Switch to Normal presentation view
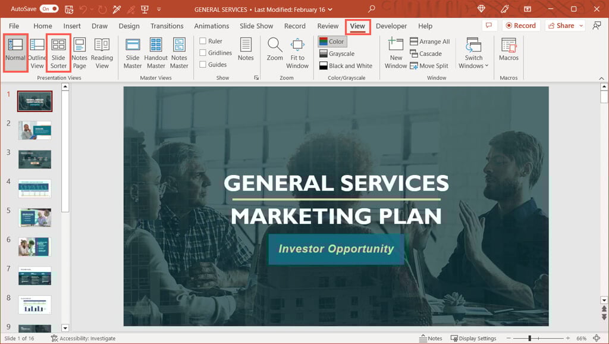Image resolution: width=609 pixels, height=344 pixels. point(15,52)
